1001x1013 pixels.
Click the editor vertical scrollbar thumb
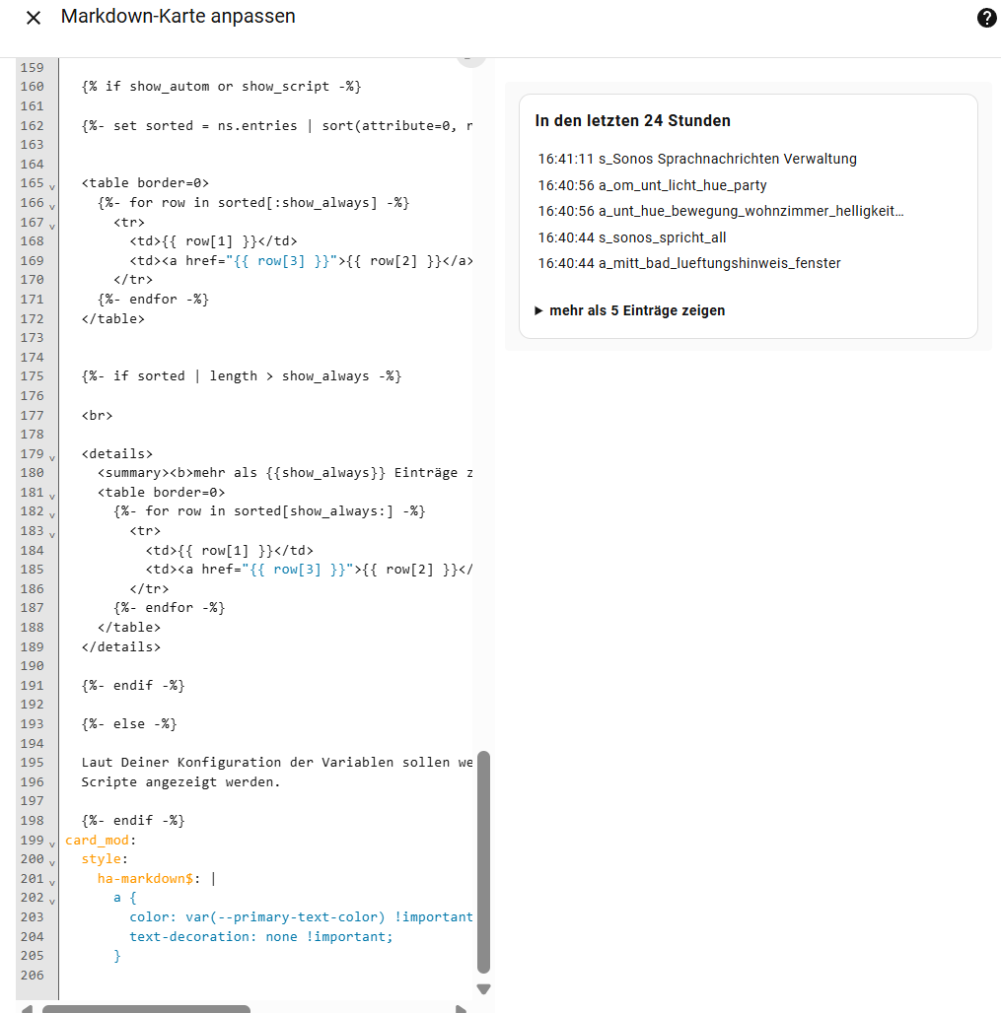(x=483, y=862)
